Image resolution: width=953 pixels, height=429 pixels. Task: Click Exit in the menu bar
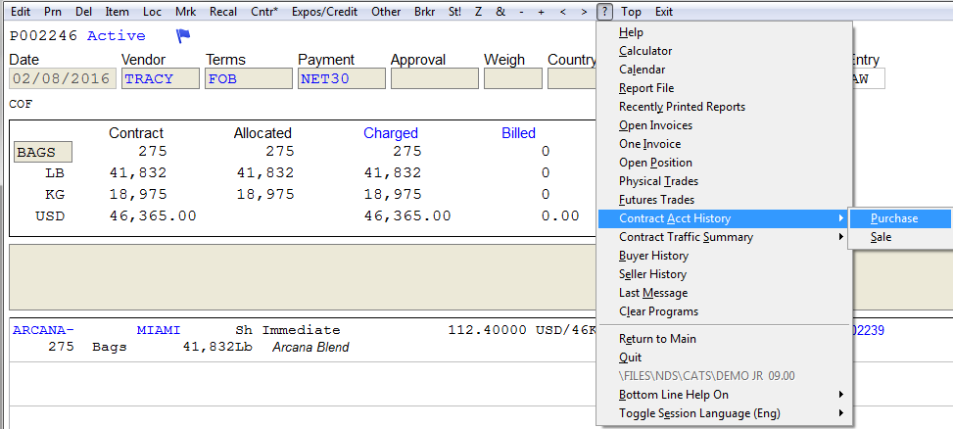[x=664, y=12]
